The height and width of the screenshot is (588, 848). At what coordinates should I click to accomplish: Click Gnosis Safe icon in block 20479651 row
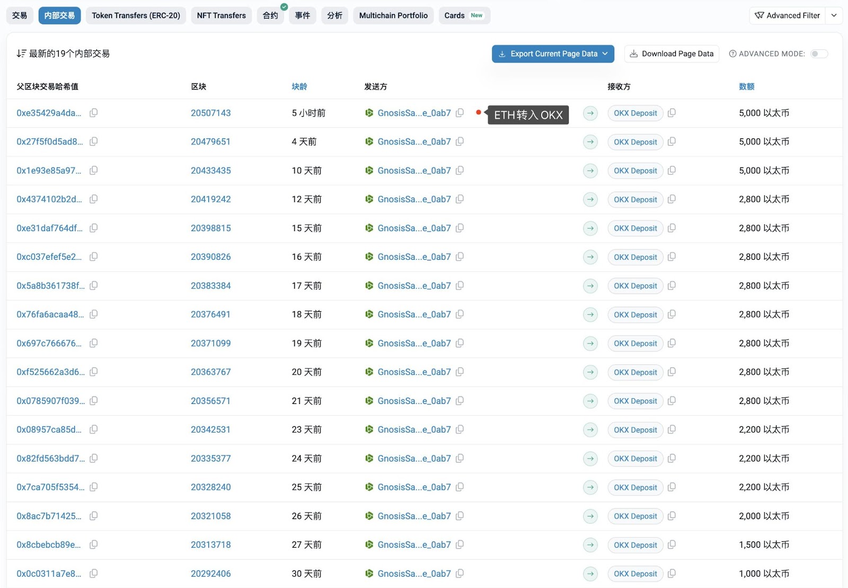pos(369,142)
